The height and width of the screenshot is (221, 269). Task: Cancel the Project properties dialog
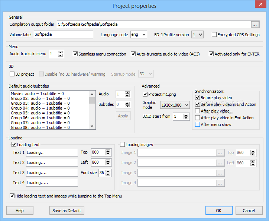[x=249, y=211]
